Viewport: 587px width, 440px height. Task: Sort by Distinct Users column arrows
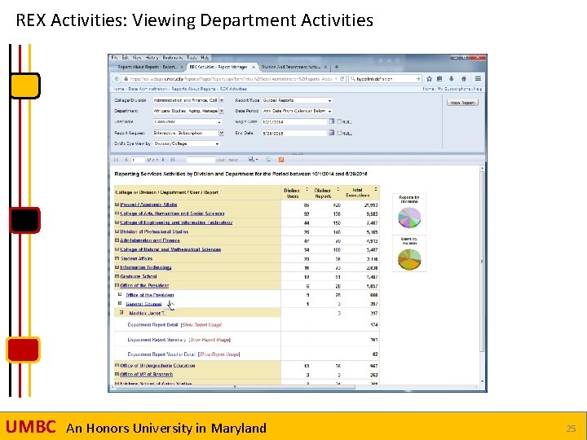(307, 189)
